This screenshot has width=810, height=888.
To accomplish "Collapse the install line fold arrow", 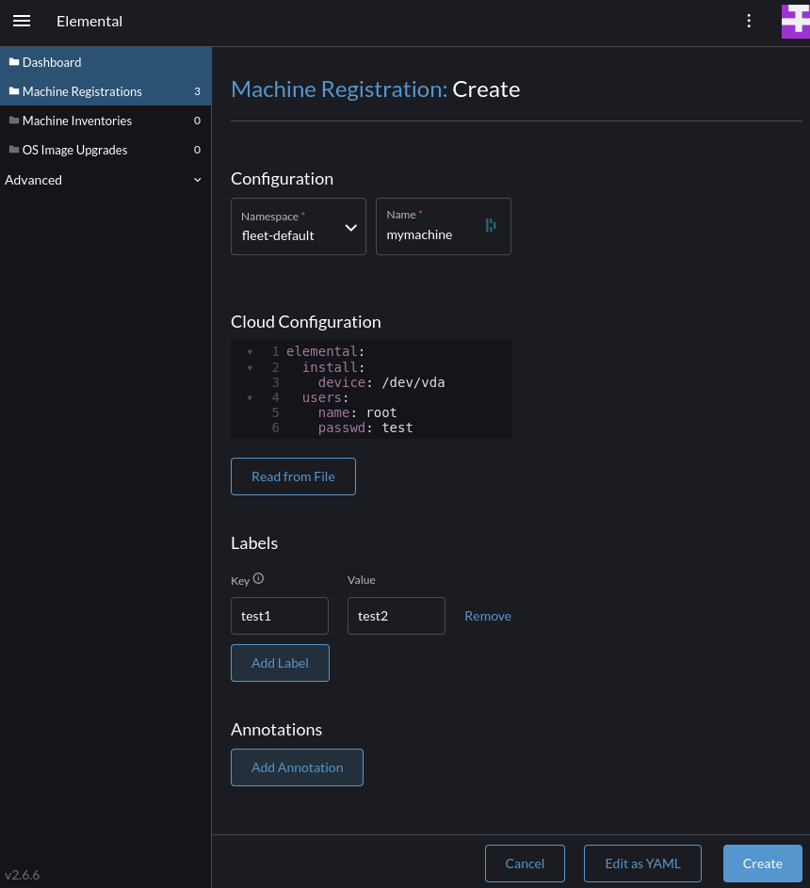I will (250, 367).
